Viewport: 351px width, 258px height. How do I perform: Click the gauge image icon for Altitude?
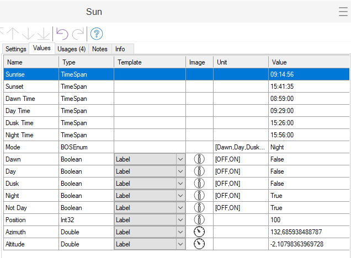199,244
